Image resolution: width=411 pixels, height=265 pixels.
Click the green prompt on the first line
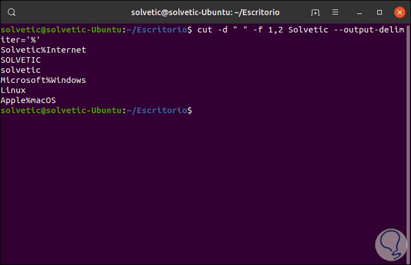point(61,30)
